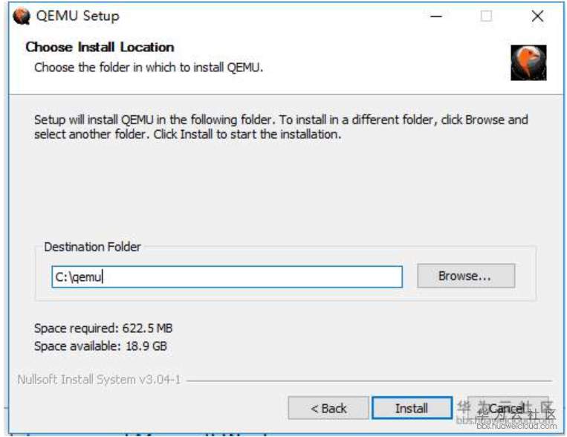Click the "Space available: 18.9 GB" text
The image size is (567, 437).
click(x=100, y=346)
